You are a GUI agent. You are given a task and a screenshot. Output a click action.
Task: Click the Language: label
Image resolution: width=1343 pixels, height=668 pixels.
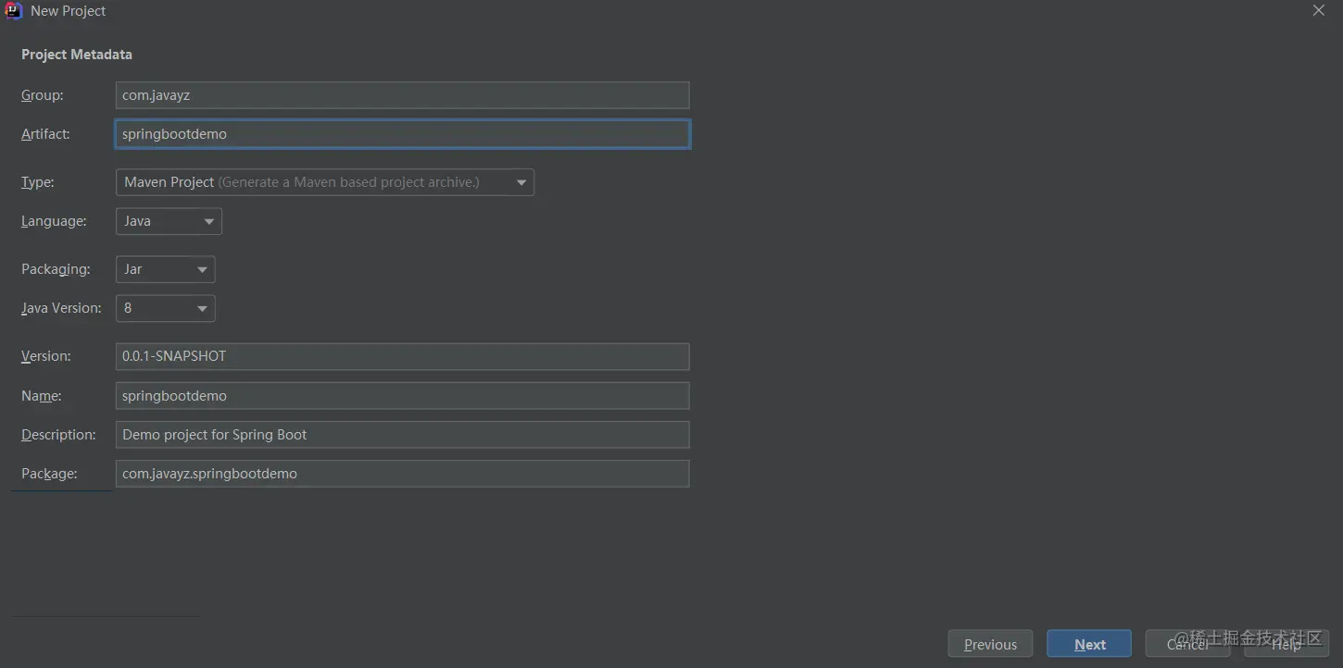[x=54, y=221]
